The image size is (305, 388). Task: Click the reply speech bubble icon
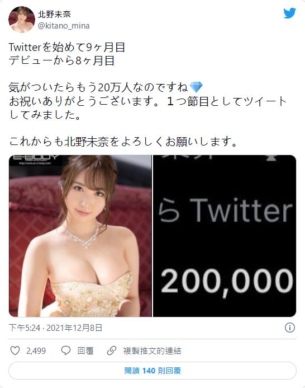[x=66, y=350]
